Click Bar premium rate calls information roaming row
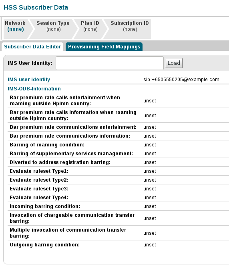 119,115
